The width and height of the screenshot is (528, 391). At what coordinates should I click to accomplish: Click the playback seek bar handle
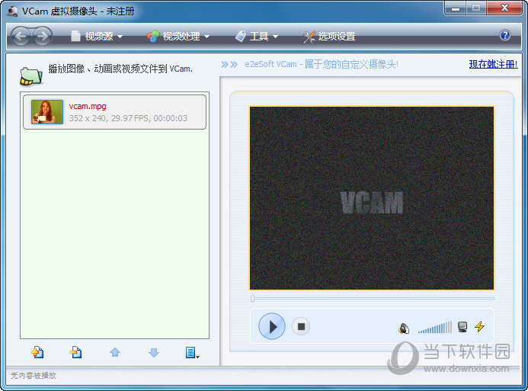tap(252, 298)
